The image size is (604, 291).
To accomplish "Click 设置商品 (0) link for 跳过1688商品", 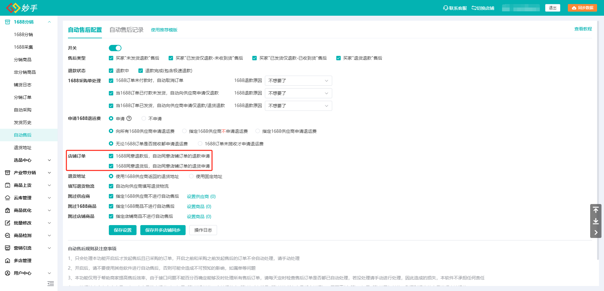I will coord(199,207).
